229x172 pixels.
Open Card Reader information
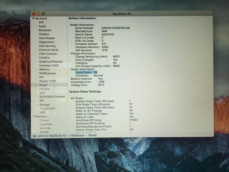[47, 38]
